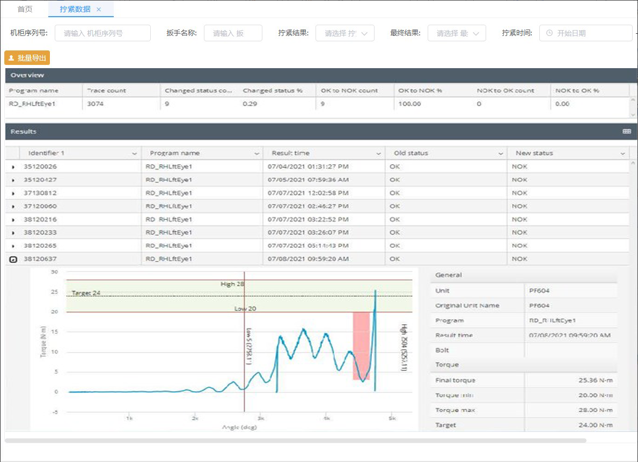Click the Identifier 1 column header label

point(46,153)
